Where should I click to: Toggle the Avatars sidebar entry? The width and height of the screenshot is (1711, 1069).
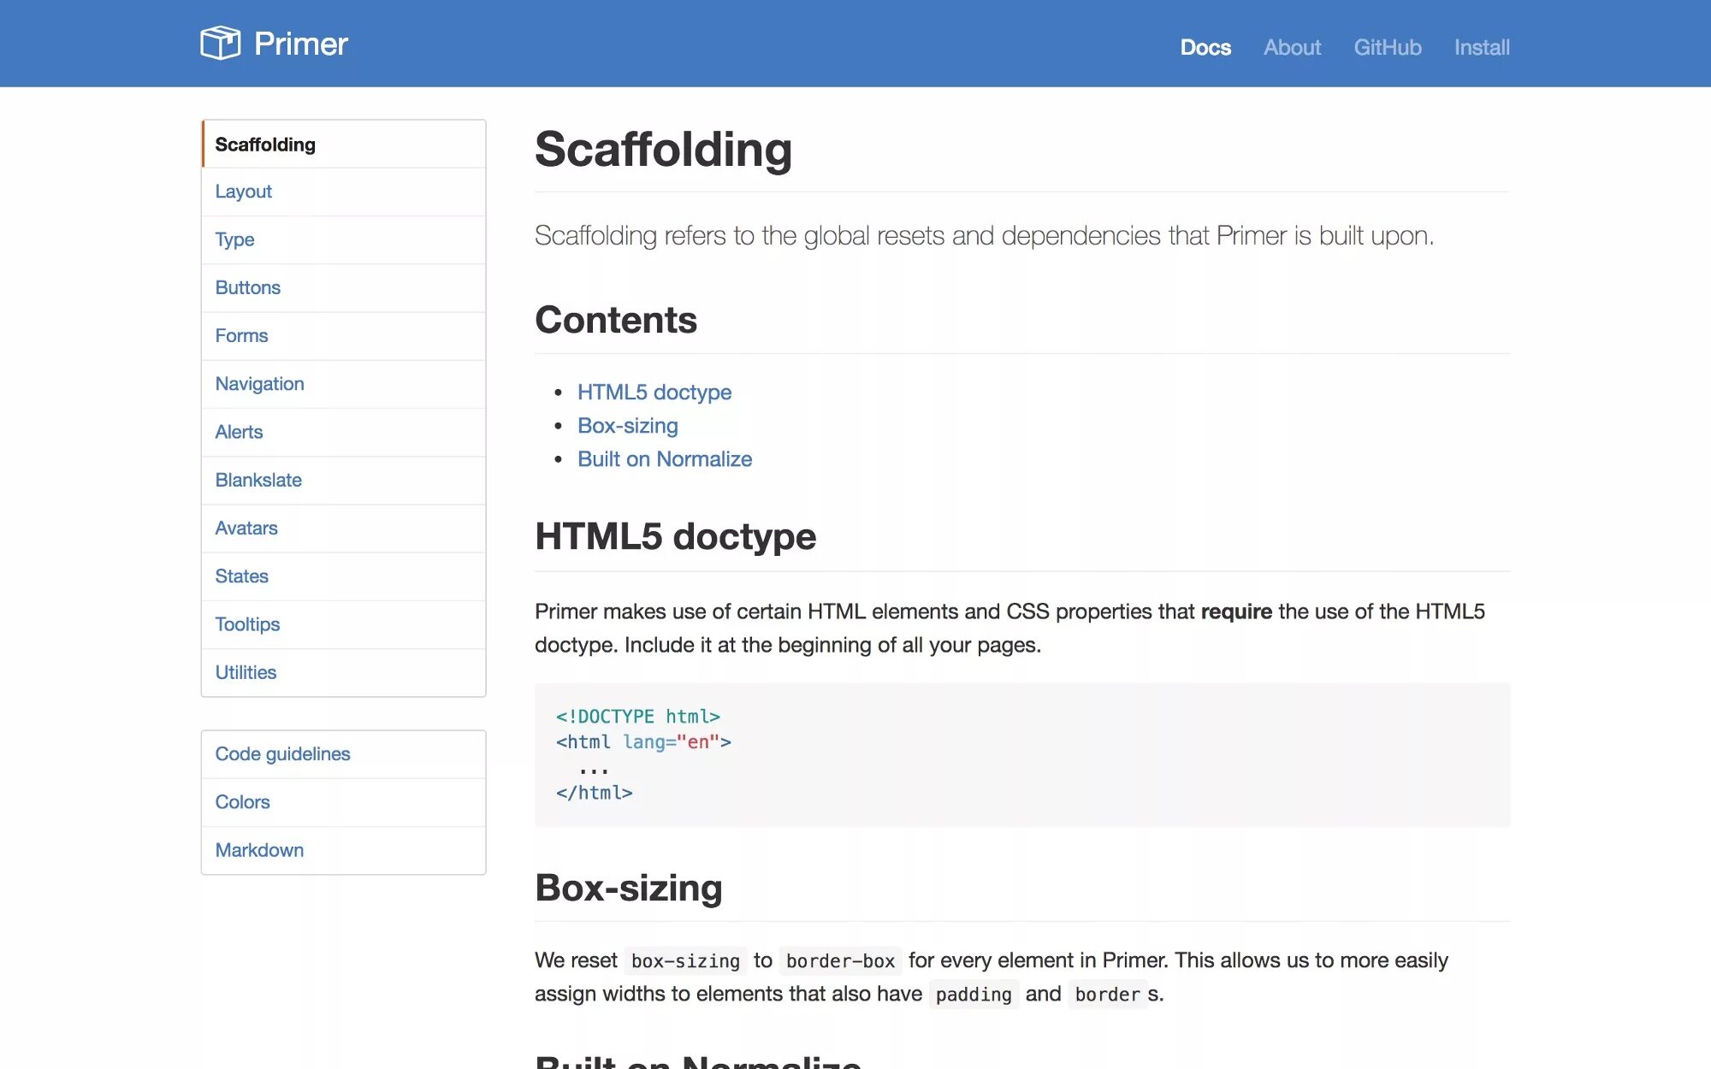(x=246, y=527)
